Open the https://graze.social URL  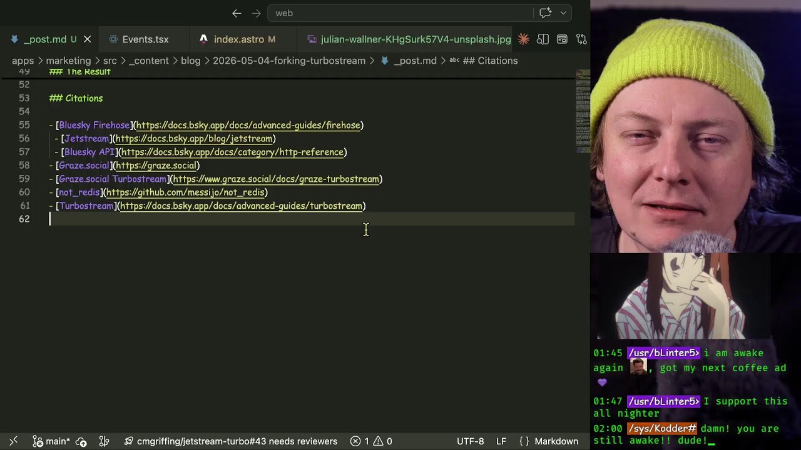156,166
